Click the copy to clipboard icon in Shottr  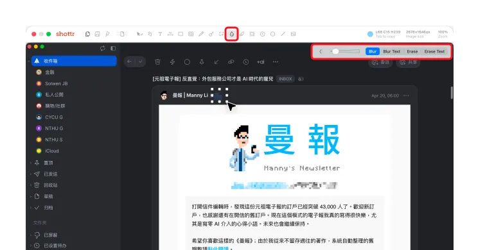pos(88,34)
